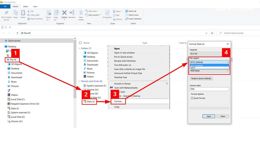Tick the select-all checkbox beside Name column
This screenshot has height=141, width=260.
coord(80,43)
